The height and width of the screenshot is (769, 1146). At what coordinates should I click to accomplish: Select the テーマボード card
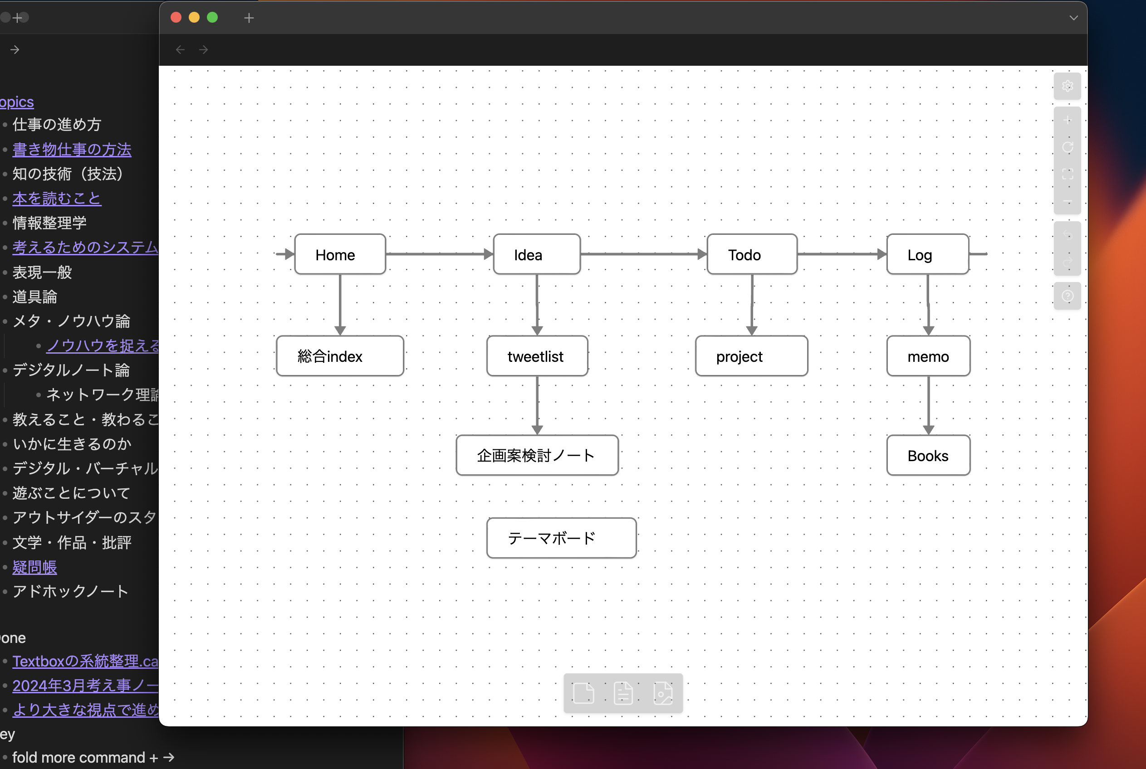point(561,538)
